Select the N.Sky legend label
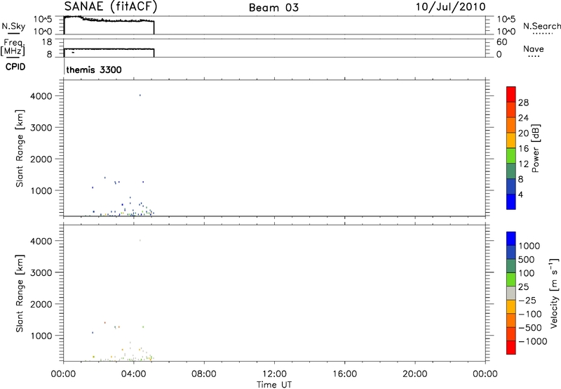This screenshot has width=561, height=389. click(x=13, y=26)
